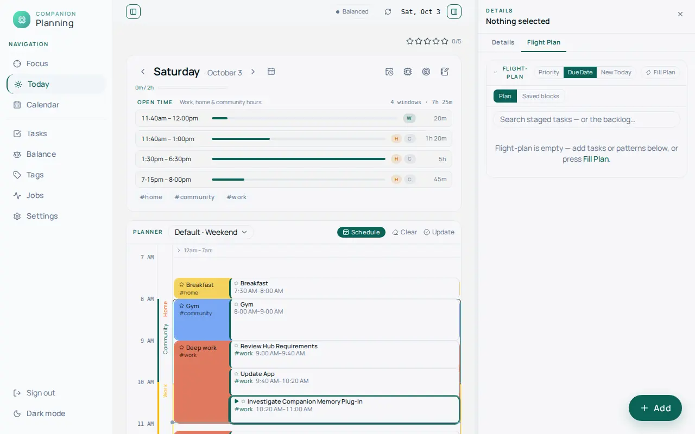The image size is (695, 434).
Task: Click the Clear button in planner
Action: tap(405, 232)
